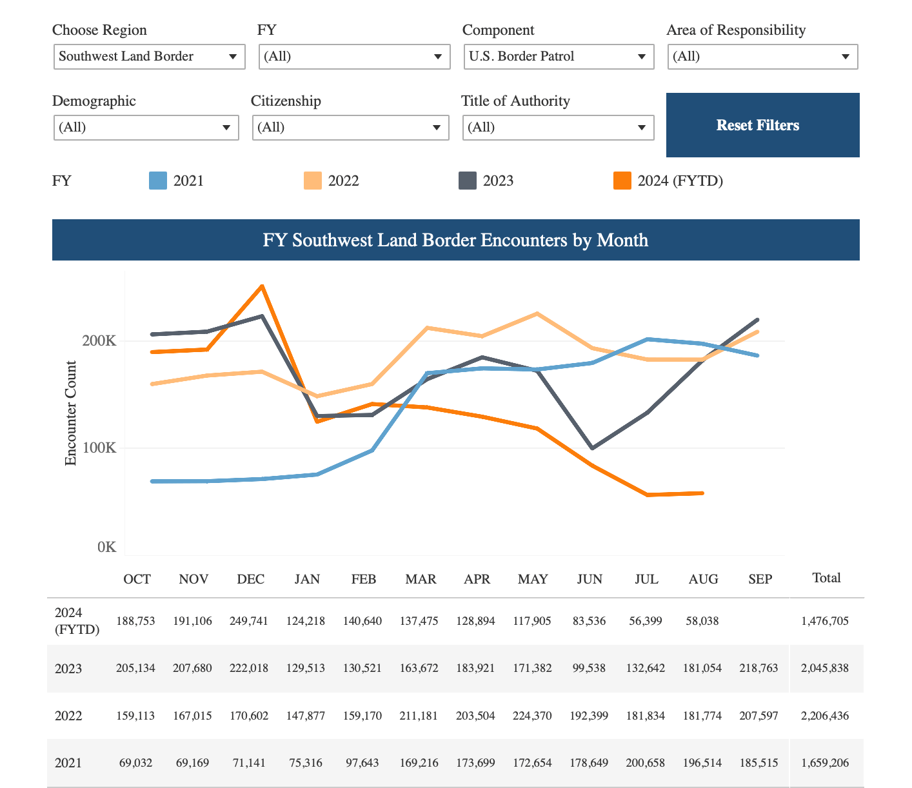Click the 188,753 cell for October 2024
This screenshot has width=912, height=788.
point(135,621)
